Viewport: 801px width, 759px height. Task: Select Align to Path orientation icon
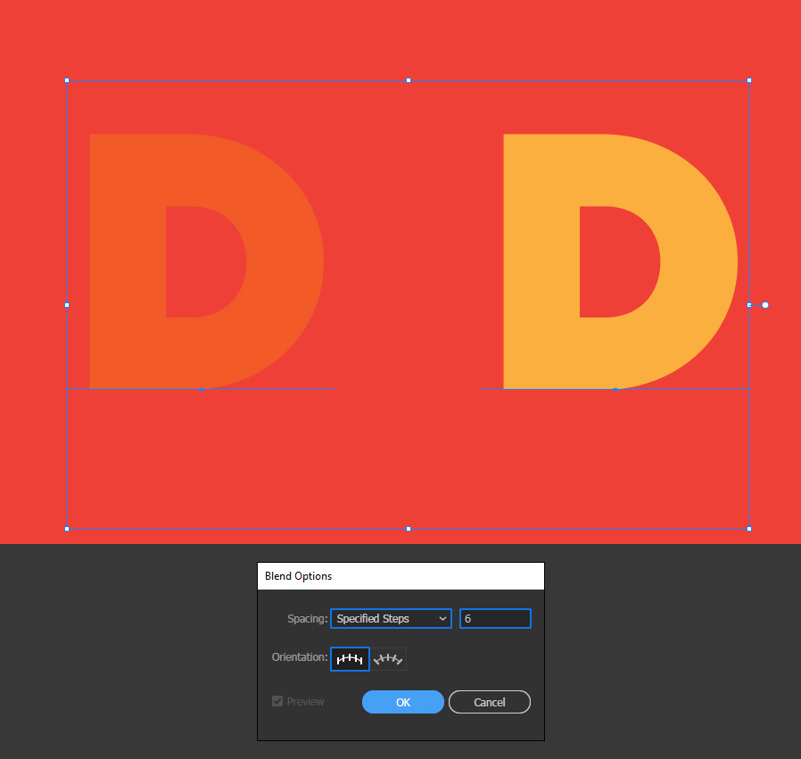pyautogui.click(x=388, y=659)
